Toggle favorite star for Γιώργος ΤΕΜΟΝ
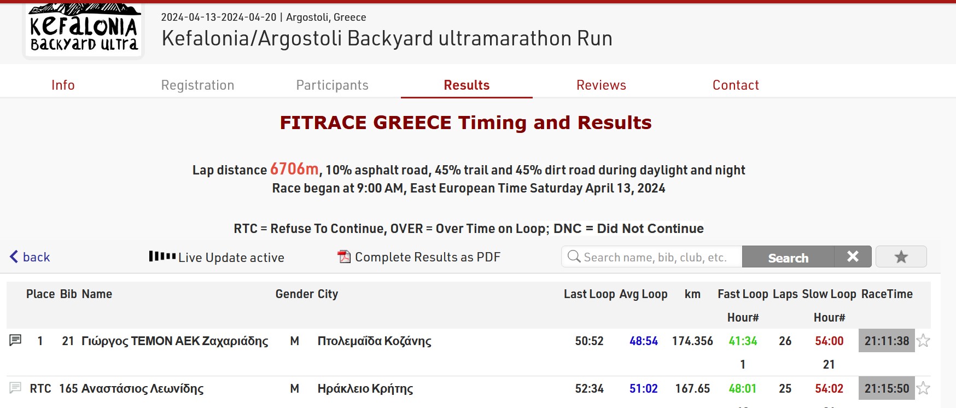 click(923, 341)
